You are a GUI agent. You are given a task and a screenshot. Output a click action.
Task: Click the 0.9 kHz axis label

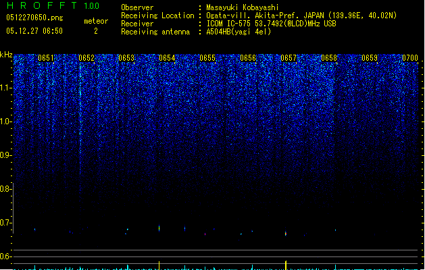click(x=6, y=155)
